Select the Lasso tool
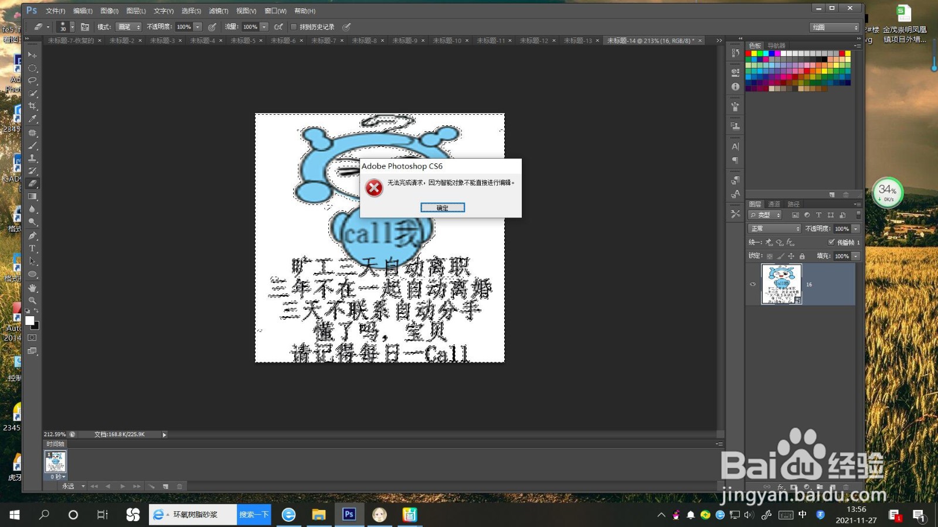 click(32, 81)
